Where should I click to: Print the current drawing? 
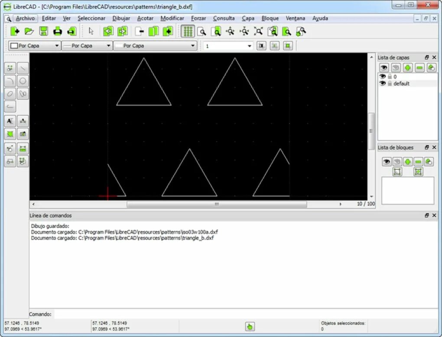pyautogui.click(x=58, y=31)
